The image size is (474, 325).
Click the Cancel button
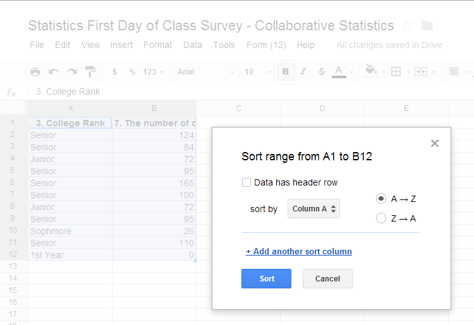[327, 278]
